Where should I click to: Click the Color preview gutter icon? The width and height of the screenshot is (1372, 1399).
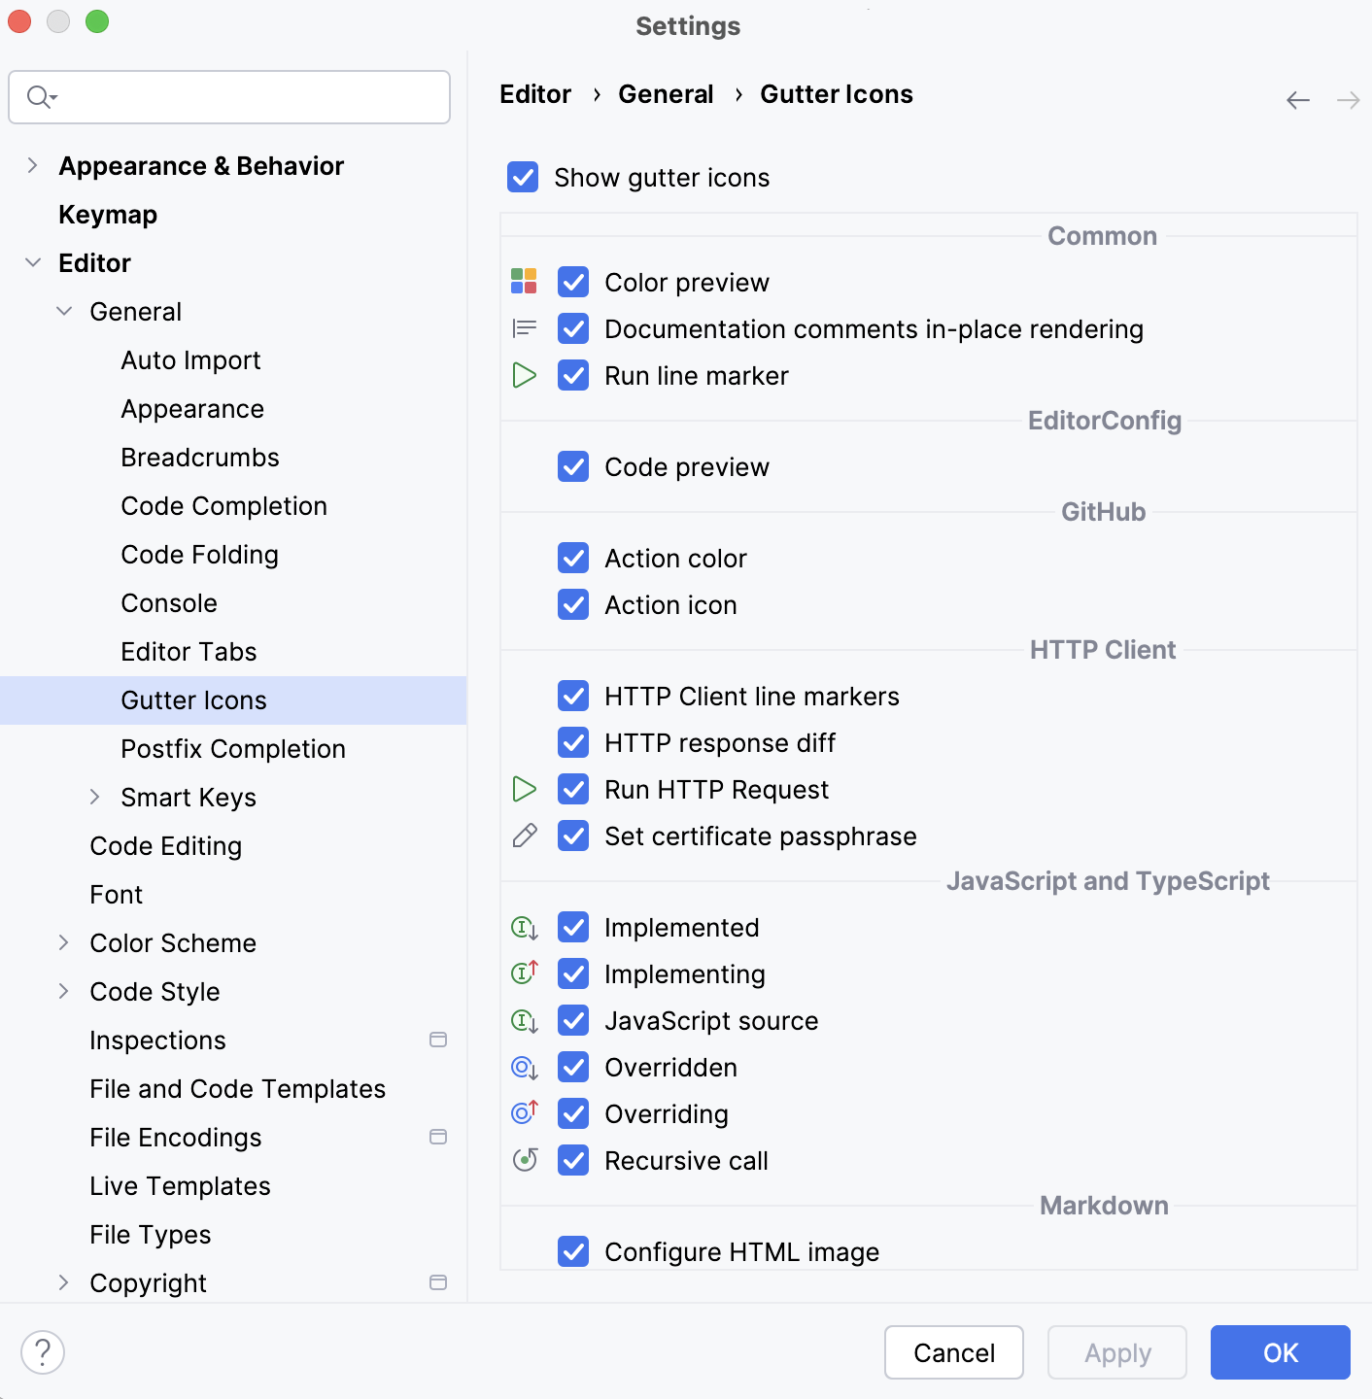tap(524, 281)
